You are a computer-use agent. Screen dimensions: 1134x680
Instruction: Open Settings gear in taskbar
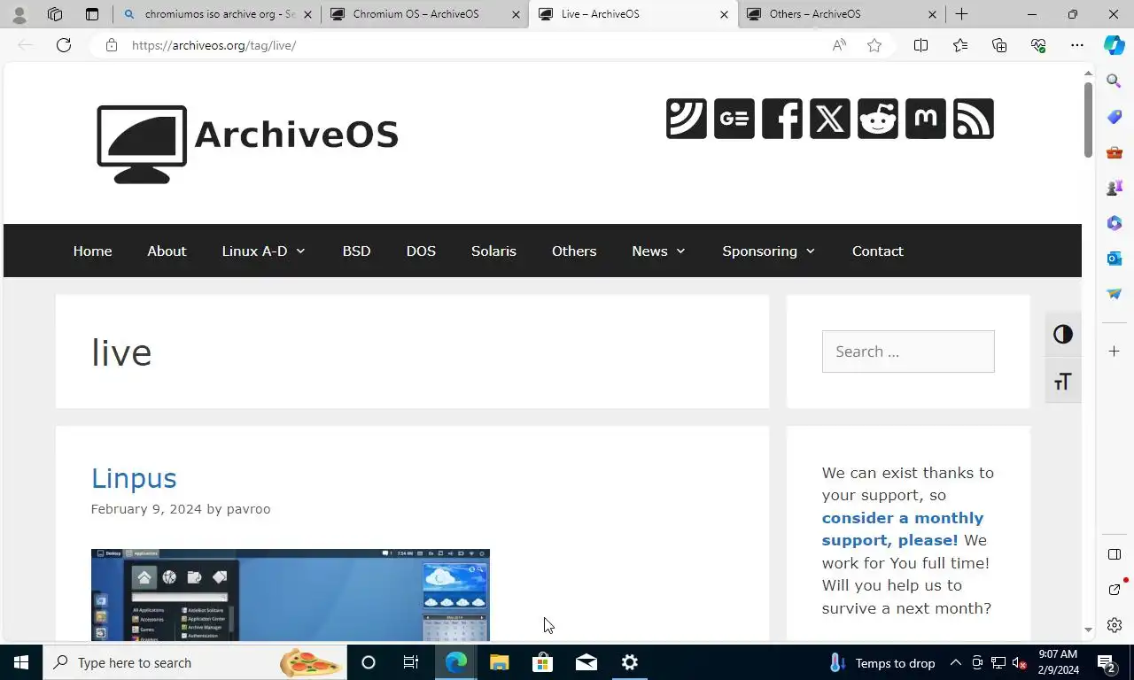point(630,662)
